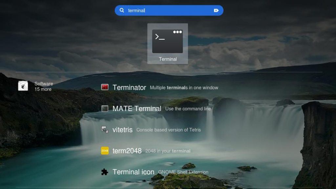Open the 'Terminal icon' extension result
This screenshot has height=189, width=336.
click(133, 172)
